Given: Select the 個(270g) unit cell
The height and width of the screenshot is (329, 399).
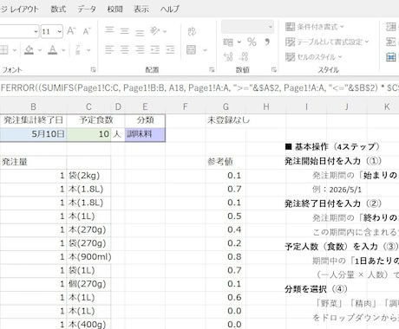Looking at the screenshot, I should point(88,284).
